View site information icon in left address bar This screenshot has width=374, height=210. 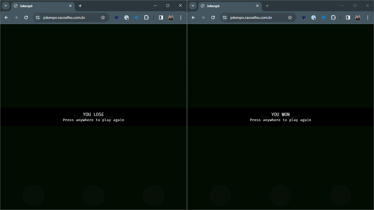click(x=38, y=17)
